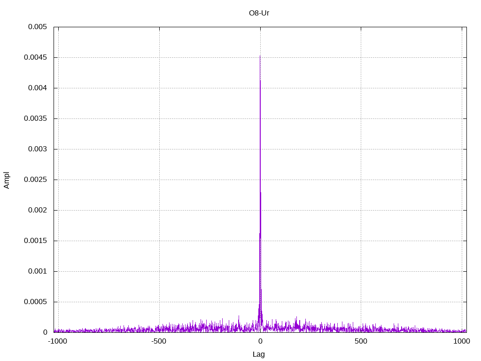Screen dimensions: 481x361
Task: Click the -1000 x-axis tick label
Action: click(57, 341)
